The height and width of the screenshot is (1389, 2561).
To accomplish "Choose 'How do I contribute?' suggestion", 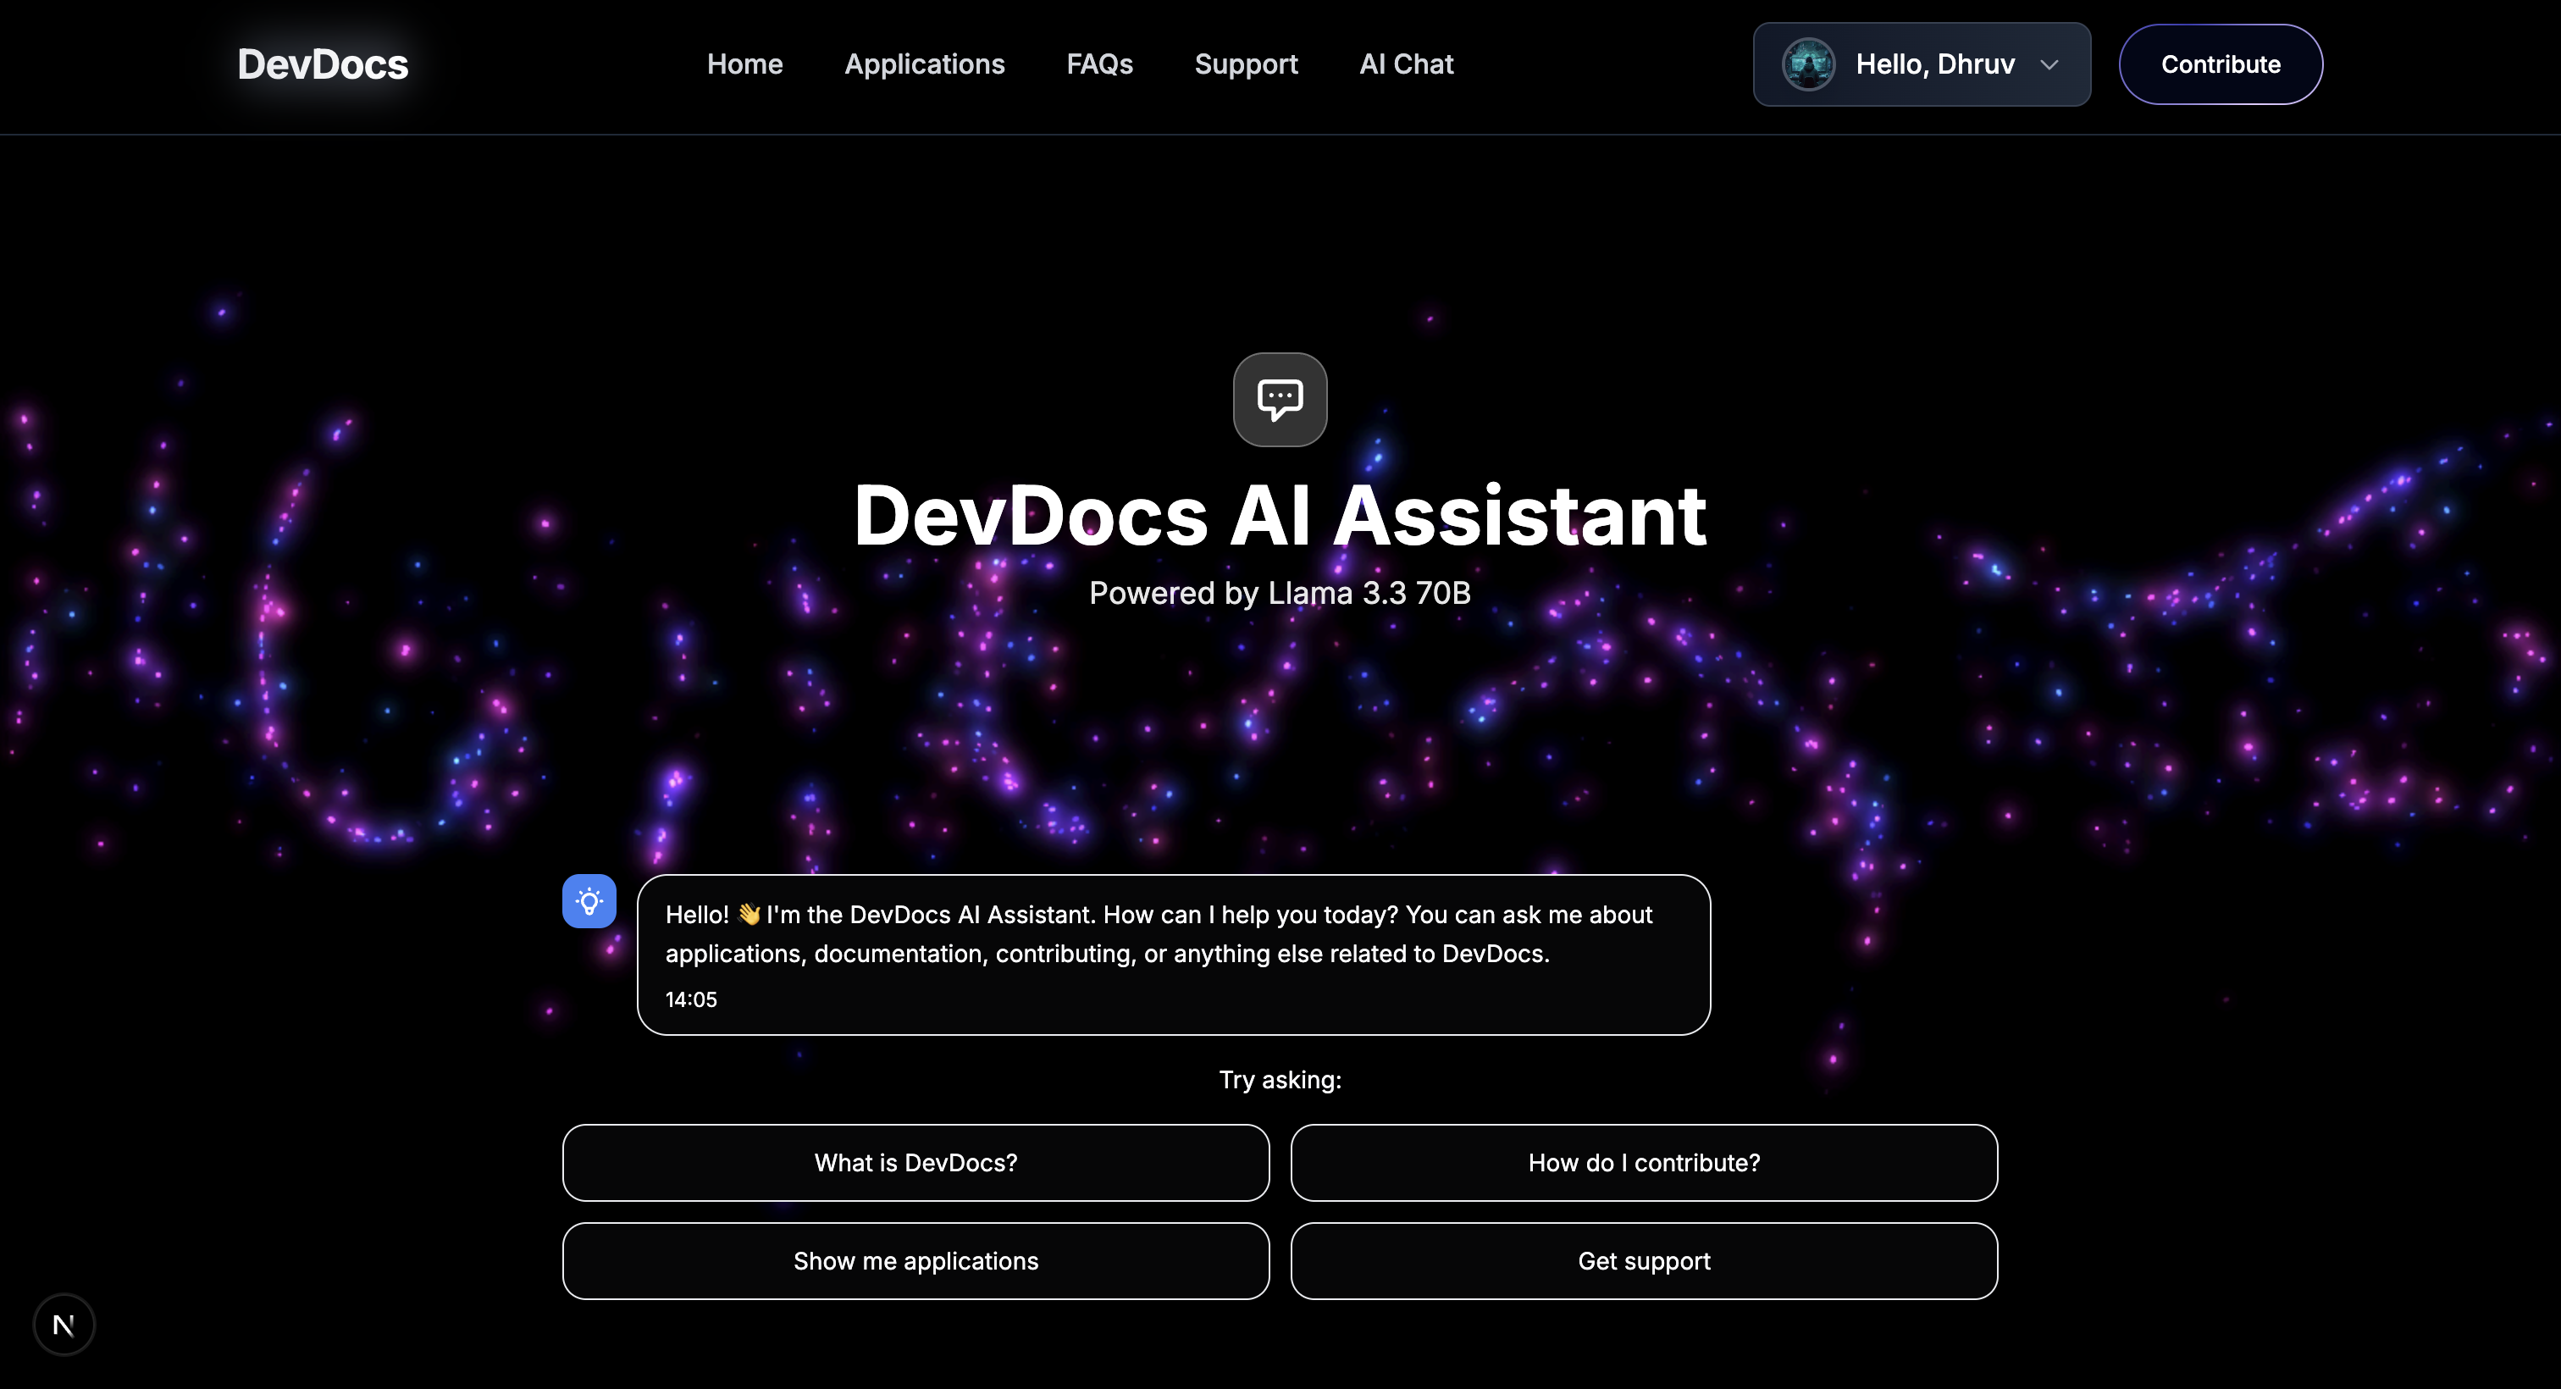I will (x=1643, y=1162).
